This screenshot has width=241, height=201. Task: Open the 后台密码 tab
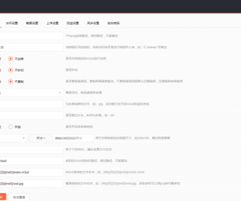coord(113,23)
